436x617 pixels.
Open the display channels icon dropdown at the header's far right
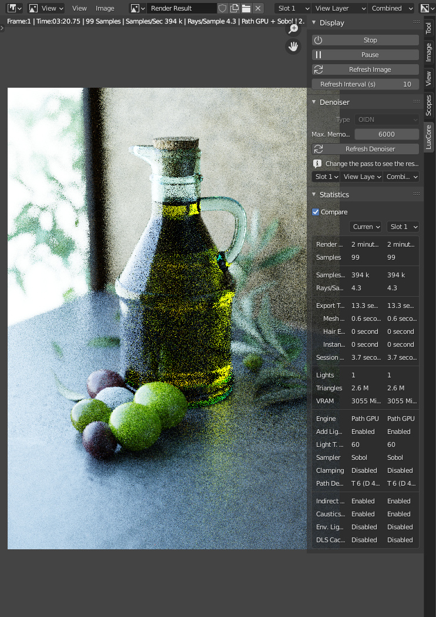(x=427, y=8)
